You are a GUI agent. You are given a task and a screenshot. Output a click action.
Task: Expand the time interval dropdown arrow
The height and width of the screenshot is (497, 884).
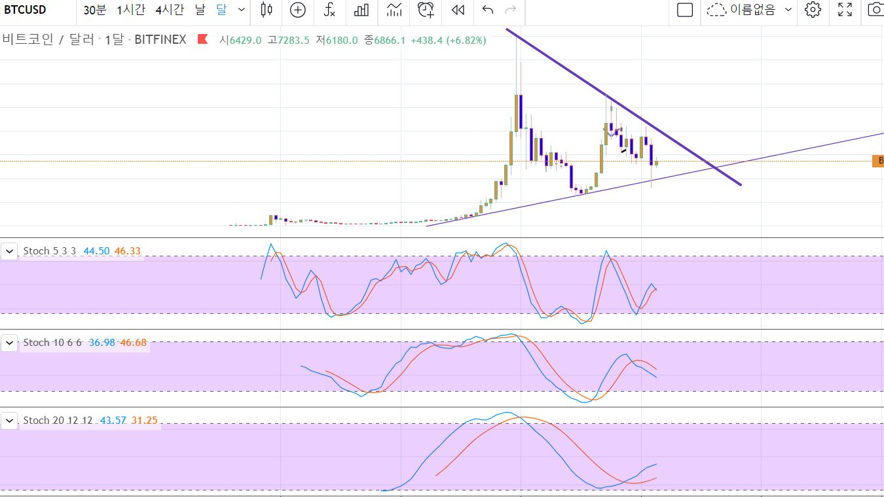pyautogui.click(x=242, y=10)
